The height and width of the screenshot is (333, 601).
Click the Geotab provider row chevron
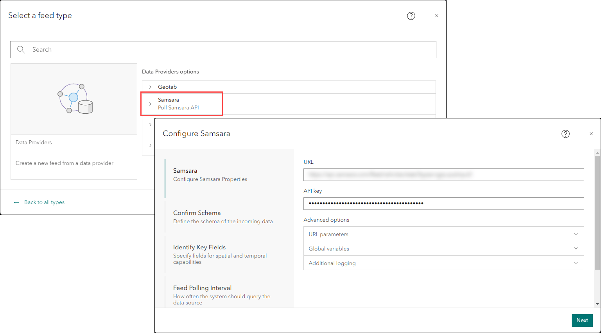tap(150, 87)
